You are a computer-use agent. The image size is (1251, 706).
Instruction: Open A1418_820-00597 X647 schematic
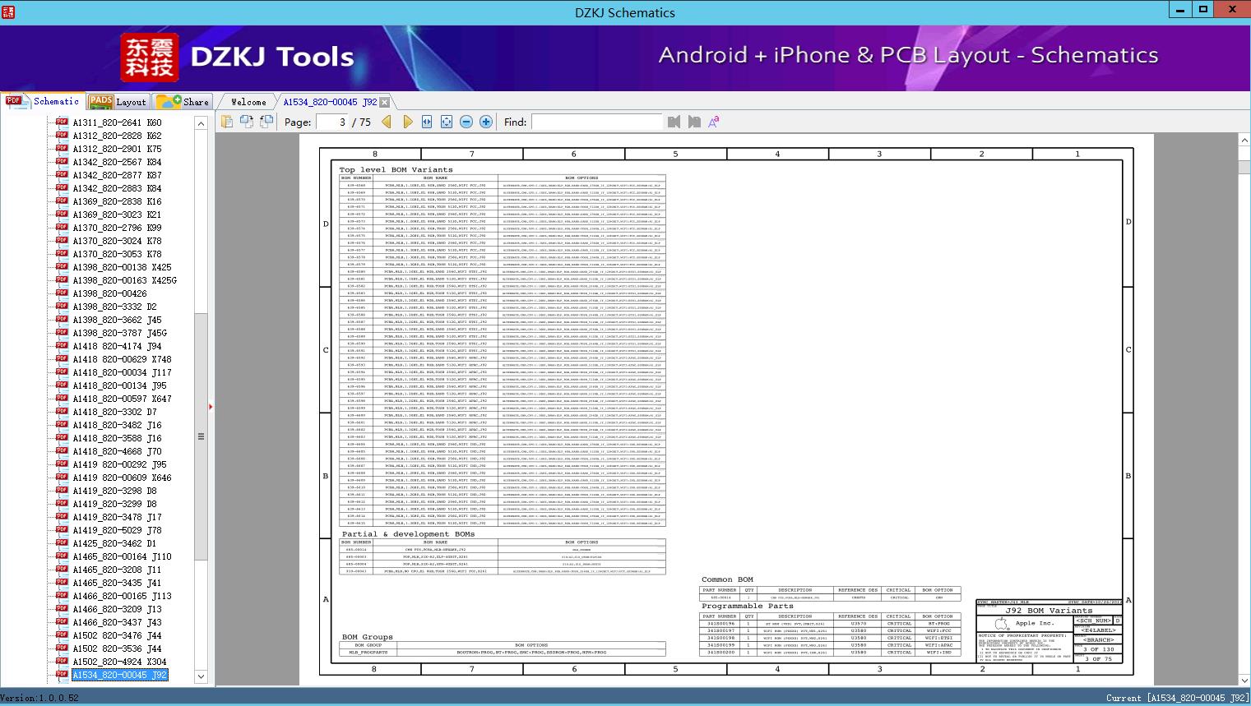[122, 399]
